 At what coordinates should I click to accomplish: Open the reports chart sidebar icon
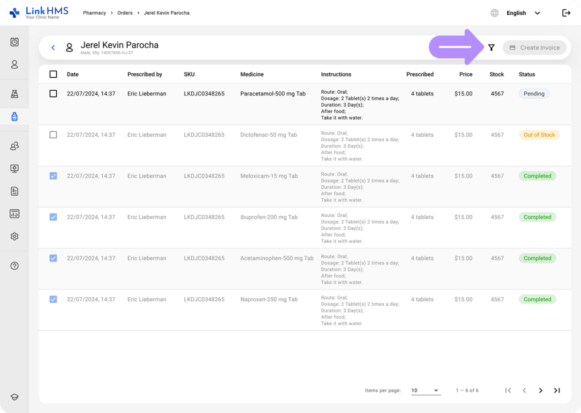(x=14, y=214)
